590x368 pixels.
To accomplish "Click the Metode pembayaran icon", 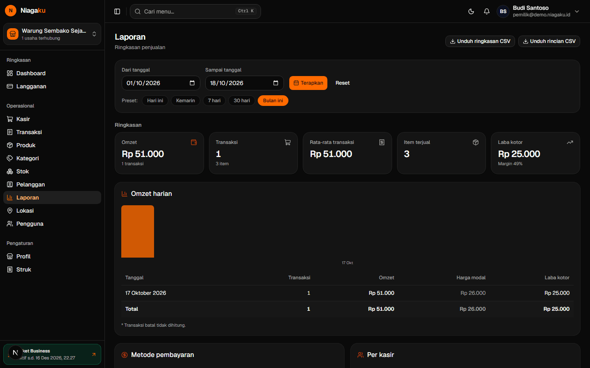I will click(125, 355).
